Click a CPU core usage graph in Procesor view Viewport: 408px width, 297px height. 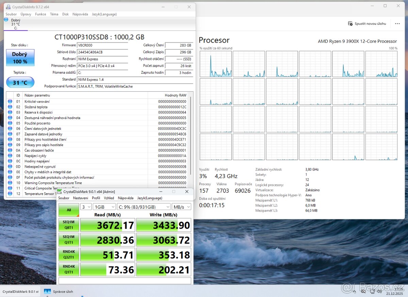click(x=215, y=64)
